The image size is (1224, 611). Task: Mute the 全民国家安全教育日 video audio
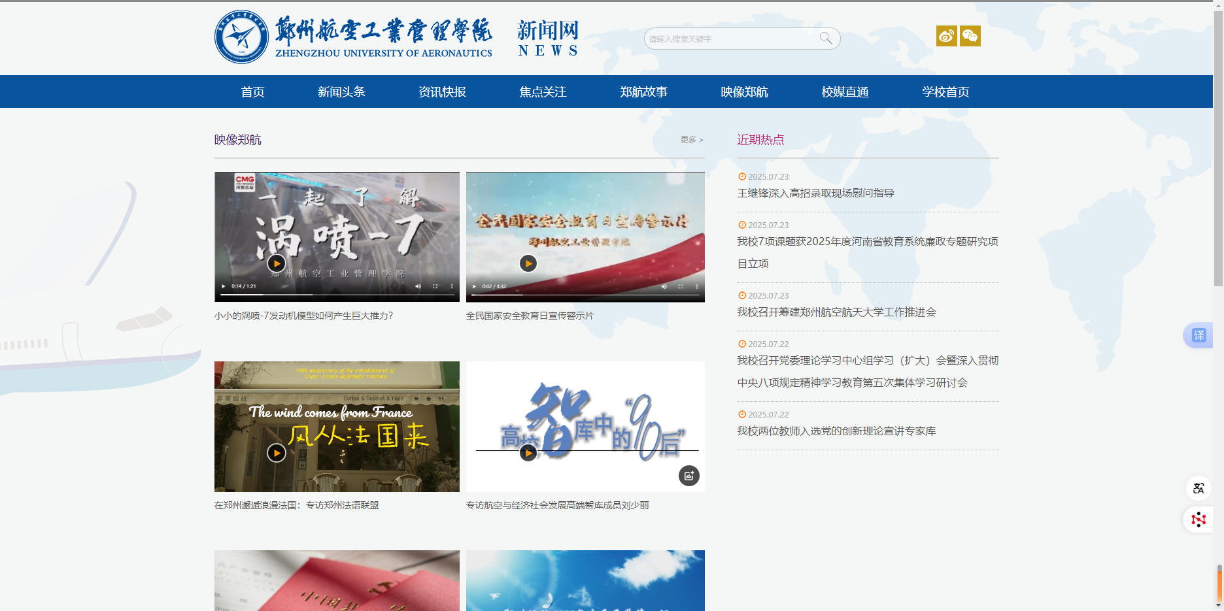[x=664, y=286]
